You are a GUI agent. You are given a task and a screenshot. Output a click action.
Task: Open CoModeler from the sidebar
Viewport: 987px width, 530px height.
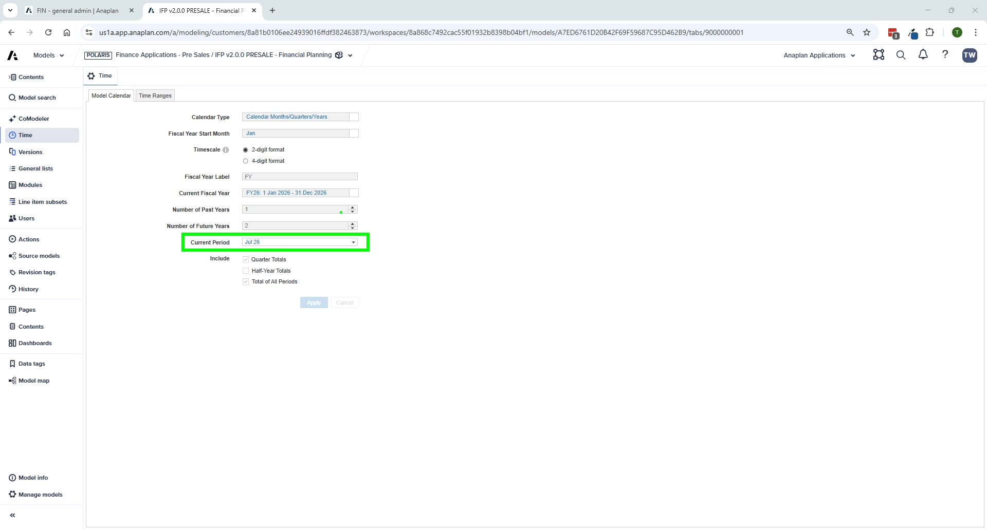[x=34, y=118]
